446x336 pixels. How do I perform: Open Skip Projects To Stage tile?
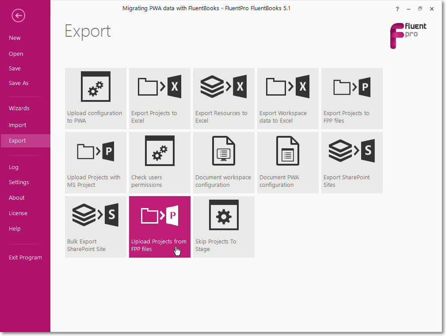pyautogui.click(x=224, y=227)
